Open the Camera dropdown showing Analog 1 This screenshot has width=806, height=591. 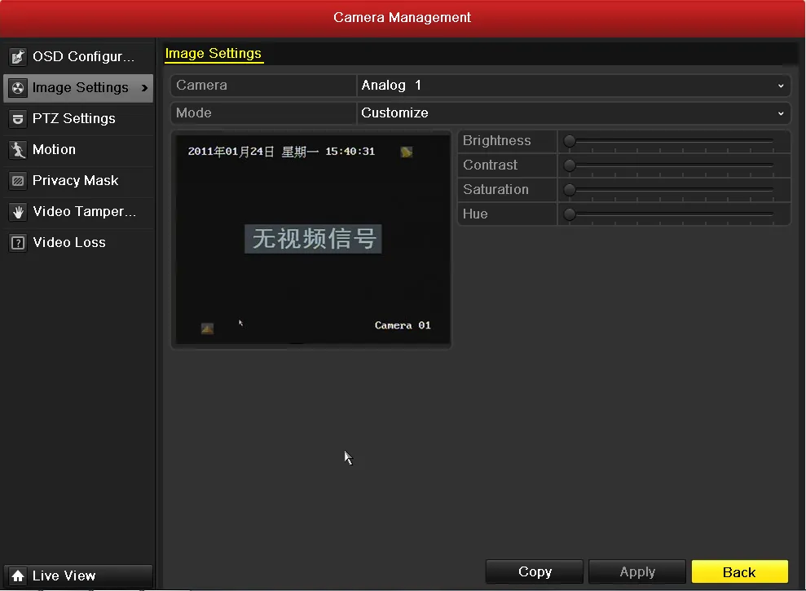574,86
